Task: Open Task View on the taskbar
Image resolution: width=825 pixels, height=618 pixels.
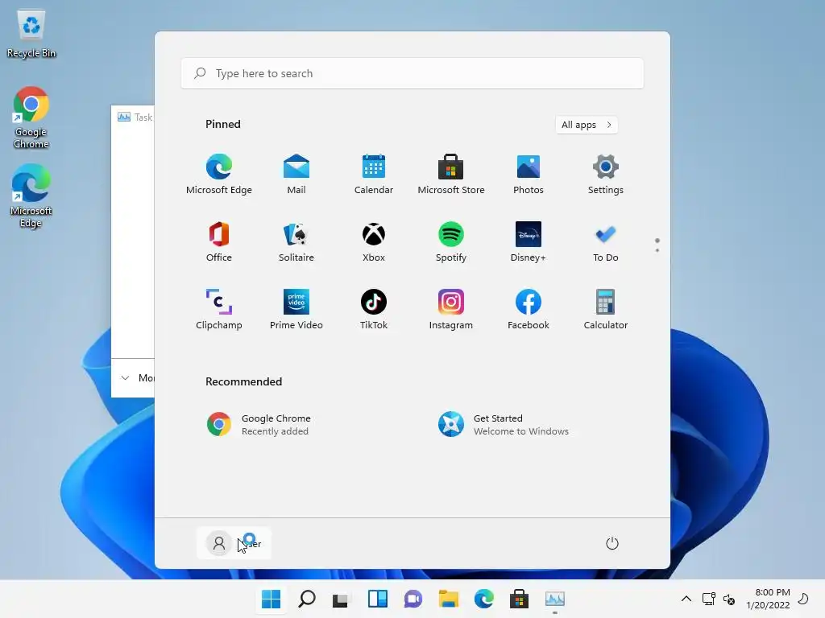Action: pos(341,599)
